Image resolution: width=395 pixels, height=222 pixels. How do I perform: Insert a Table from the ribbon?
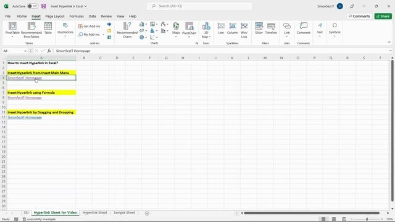point(48,28)
